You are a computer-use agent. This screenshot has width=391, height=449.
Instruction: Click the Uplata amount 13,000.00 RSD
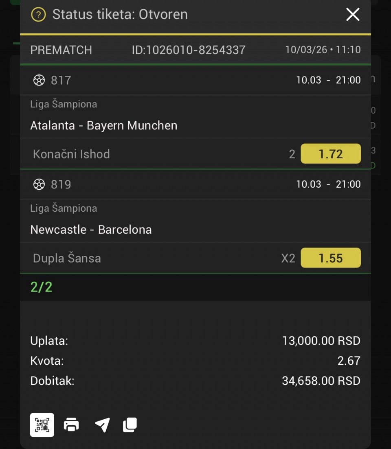click(x=321, y=341)
